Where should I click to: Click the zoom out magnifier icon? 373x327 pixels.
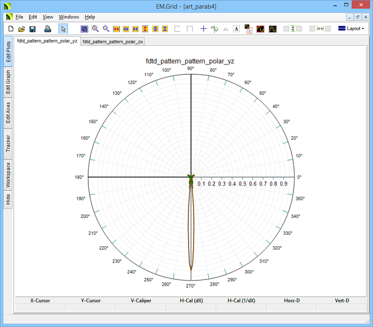click(106, 28)
